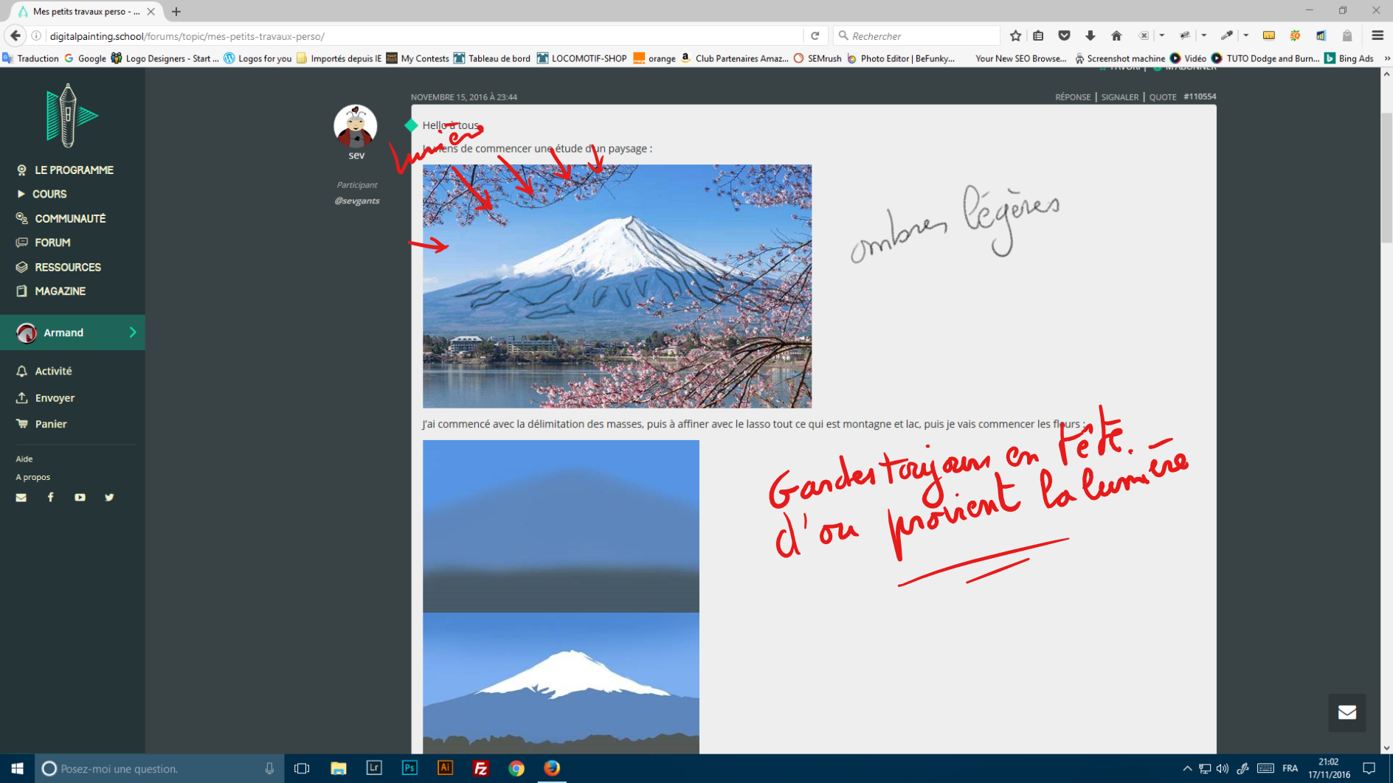
Task: Click the floating envelope message button
Action: [x=1347, y=712]
